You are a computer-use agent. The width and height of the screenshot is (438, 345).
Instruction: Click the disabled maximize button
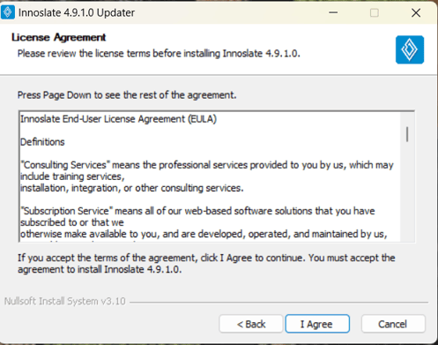click(375, 12)
